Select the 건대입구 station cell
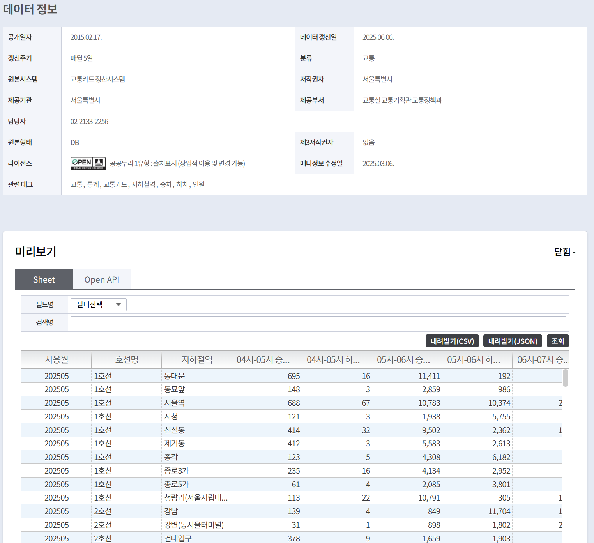The image size is (594, 543). coord(197,538)
